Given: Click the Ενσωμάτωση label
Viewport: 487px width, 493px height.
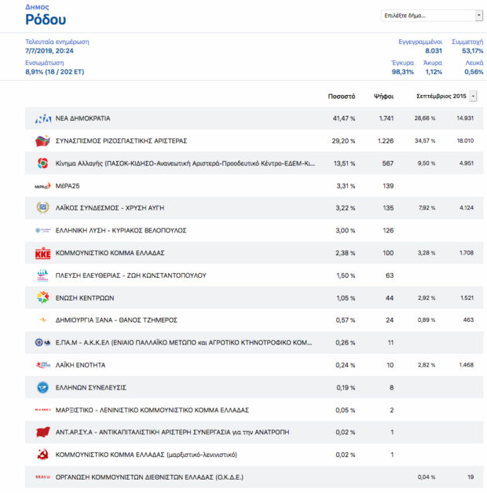Looking at the screenshot, I should pos(44,63).
